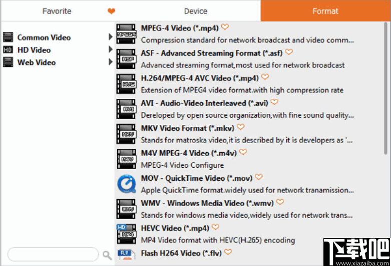Choose AVI - Audio-Video Interleaved title
The height and width of the screenshot is (266, 391).
204,103
